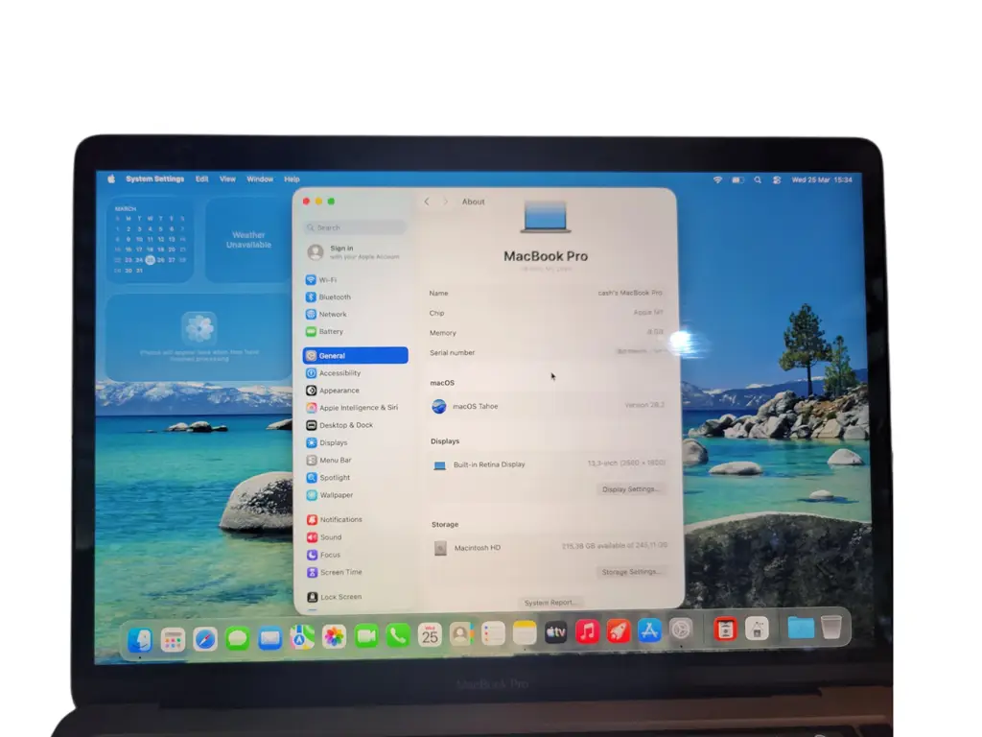The height and width of the screenshot is (737, 982).
Task: Click the computer name cash's MacBook Pro
Action: (x=629, y=293)
